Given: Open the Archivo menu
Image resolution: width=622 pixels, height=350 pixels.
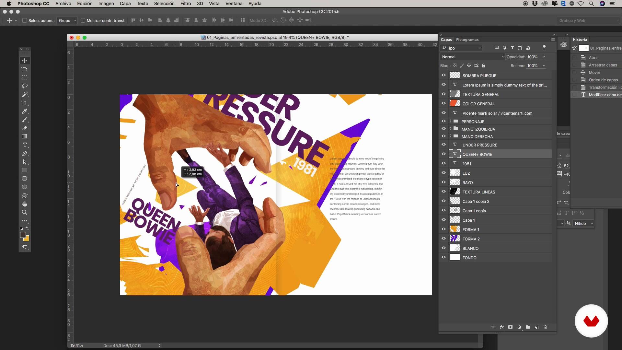Looking at the screenshot, I should [x=63, y=4].
